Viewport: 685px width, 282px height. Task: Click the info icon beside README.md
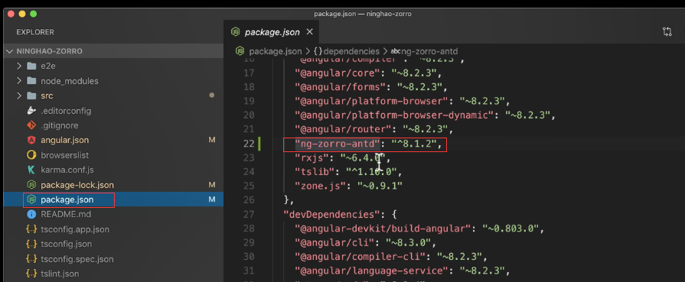click(x=31, y=215)
